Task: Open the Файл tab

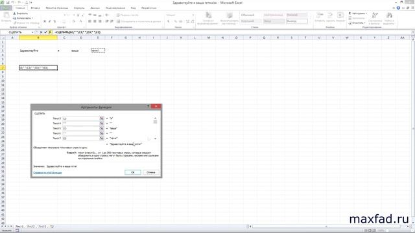Action: tap(6, 8)
